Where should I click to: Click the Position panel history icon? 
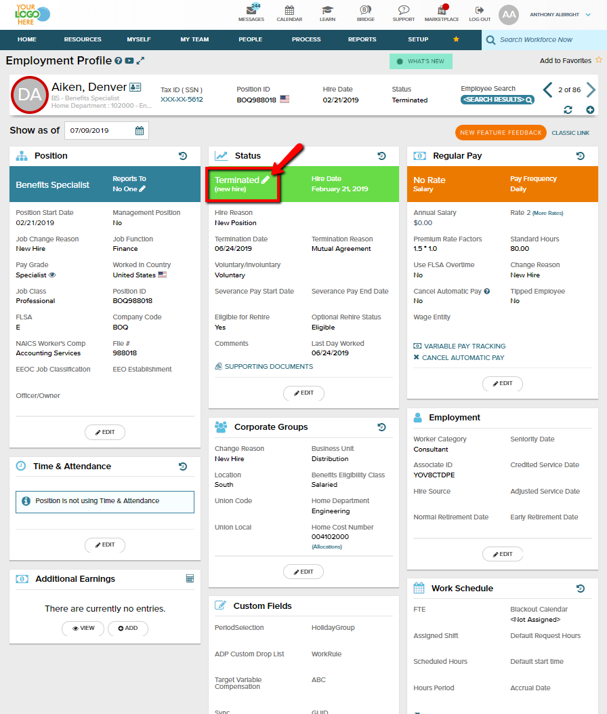[x=183, y=156]
